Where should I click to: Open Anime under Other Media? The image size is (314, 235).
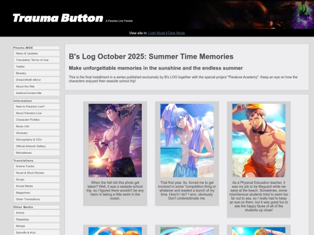[37, 213]
